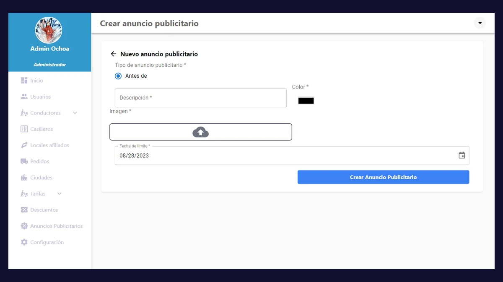The width and height of the screenshot is (503, 282).
Task: Click the Conductores menu label
Action: coord(45,113)
